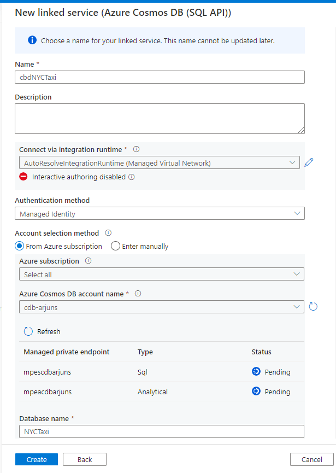Click info icon next to Azure subscription label
This screenshot has width=336, height=473.
click(x=89, y=261)
